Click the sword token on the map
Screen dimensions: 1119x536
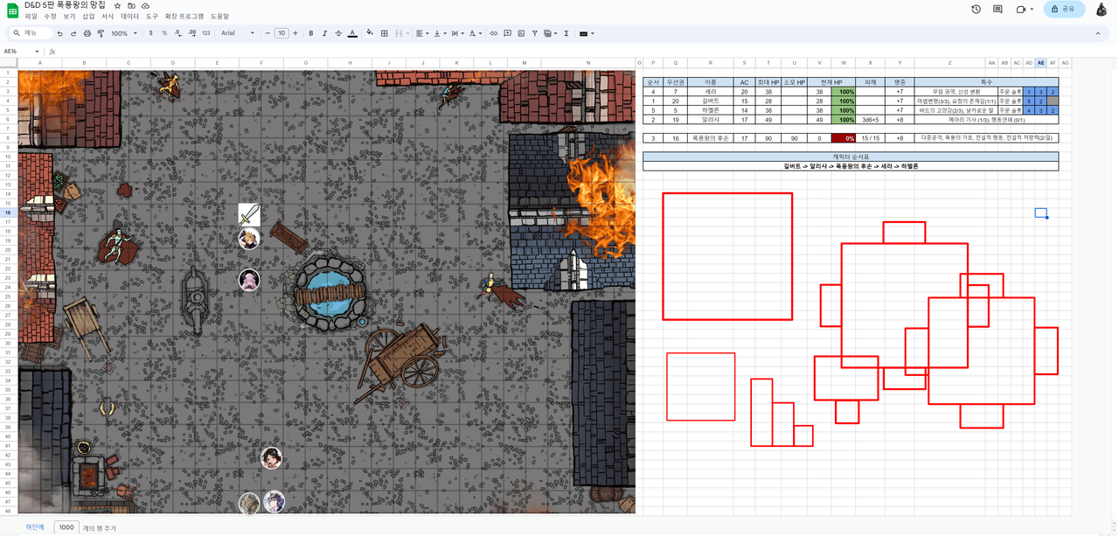click(x=249, y=215)
